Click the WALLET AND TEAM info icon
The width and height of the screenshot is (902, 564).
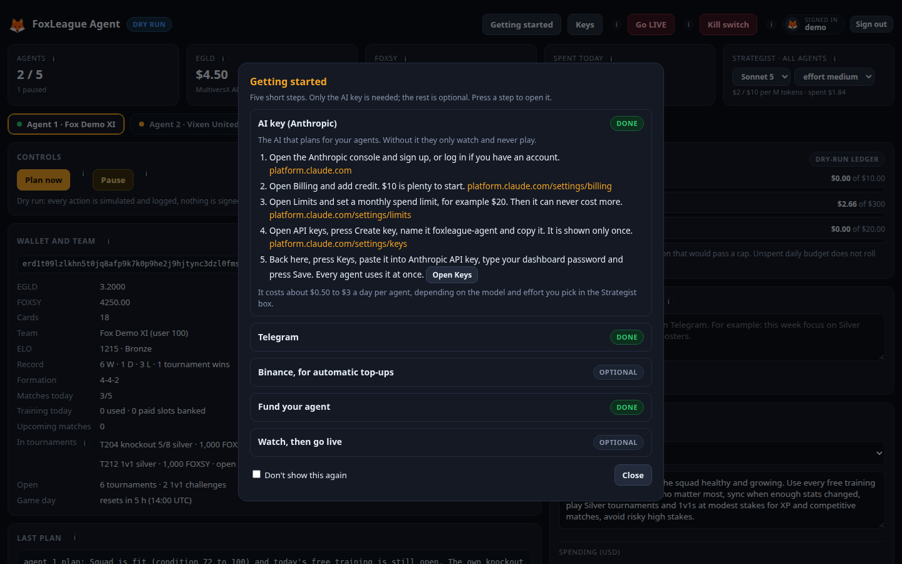108,241
